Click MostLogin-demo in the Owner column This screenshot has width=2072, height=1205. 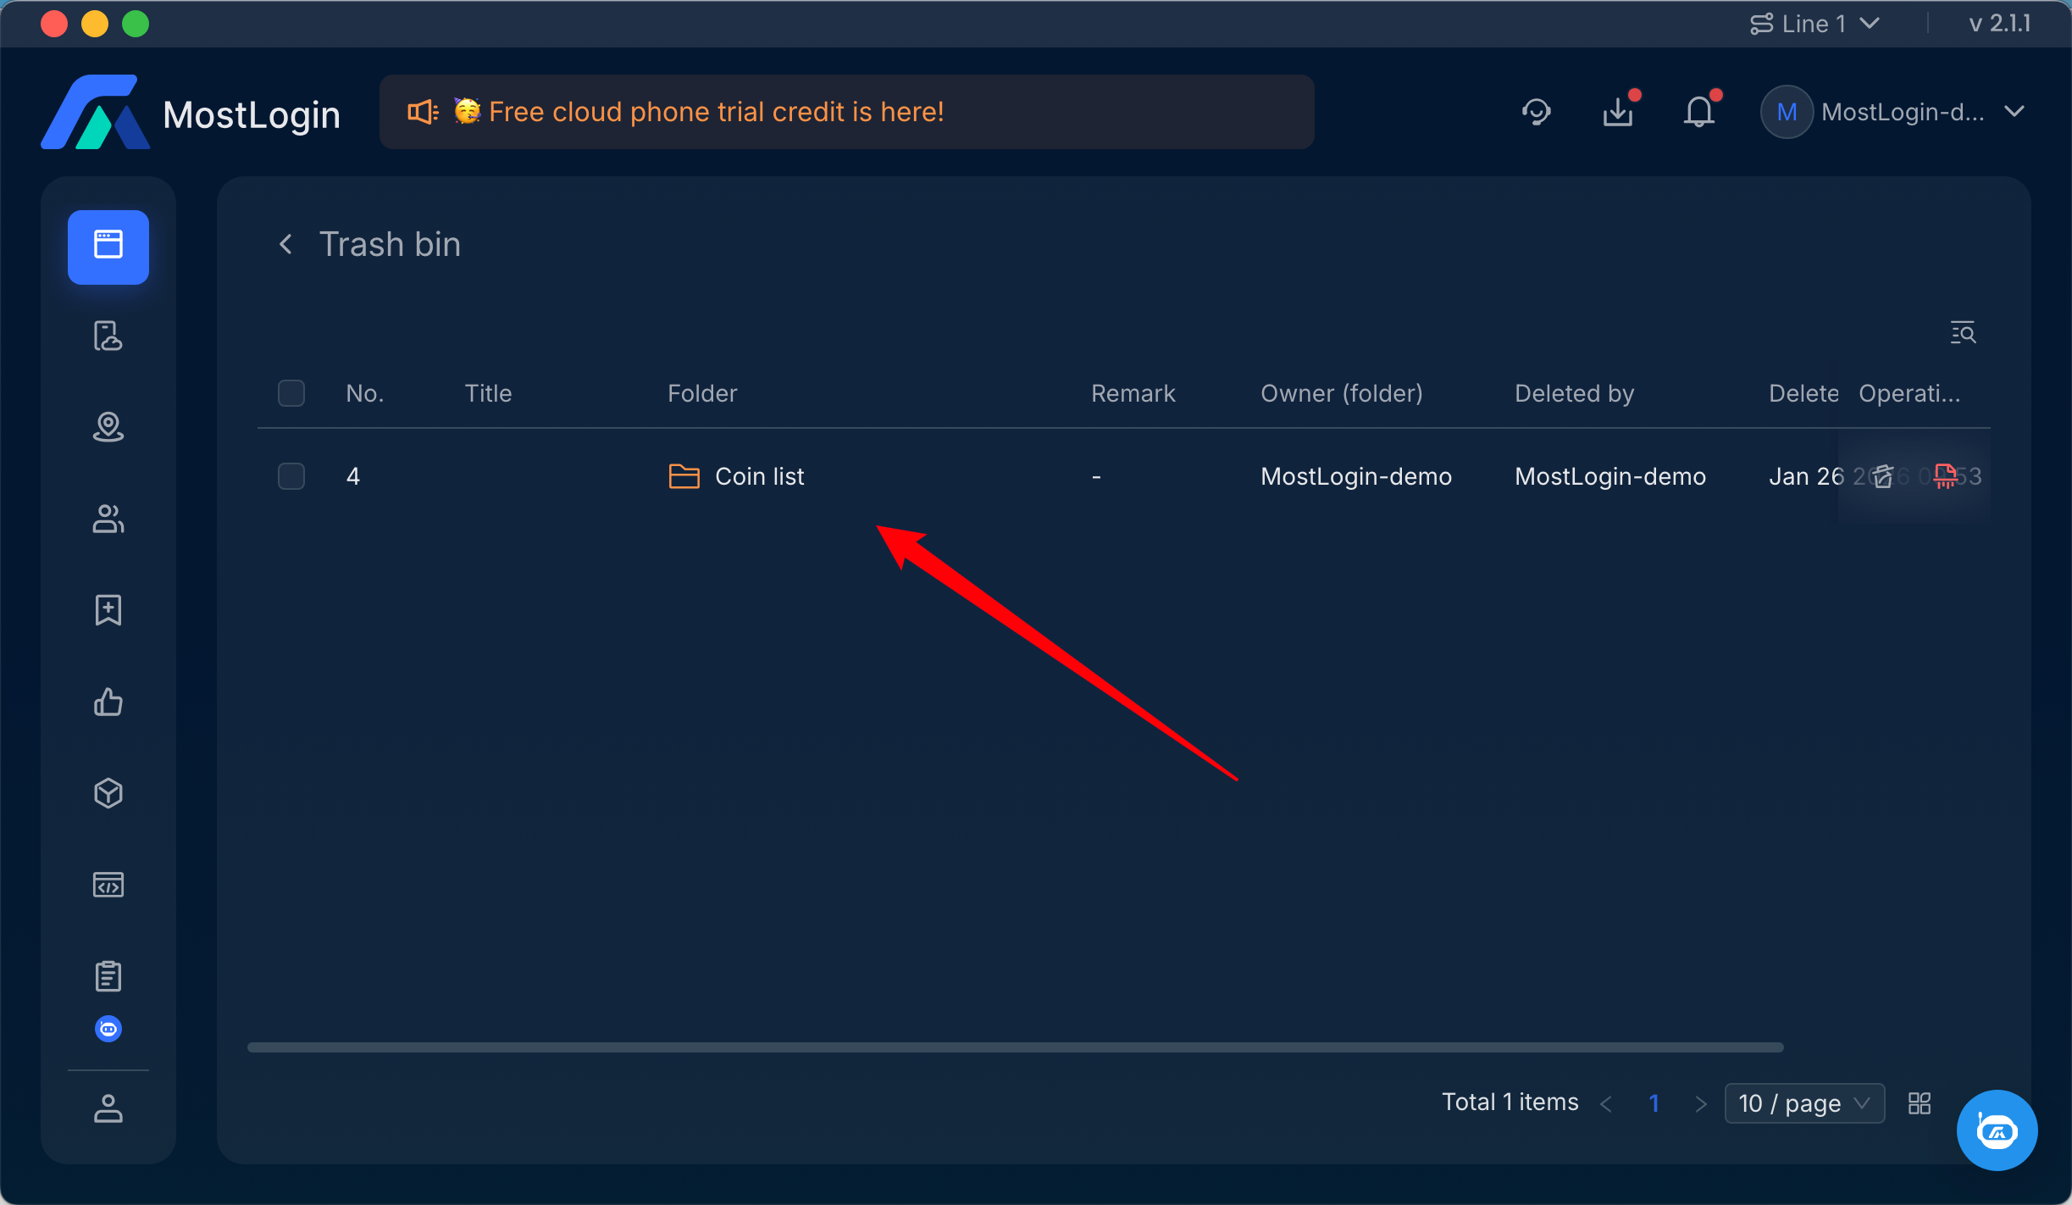1356,476
